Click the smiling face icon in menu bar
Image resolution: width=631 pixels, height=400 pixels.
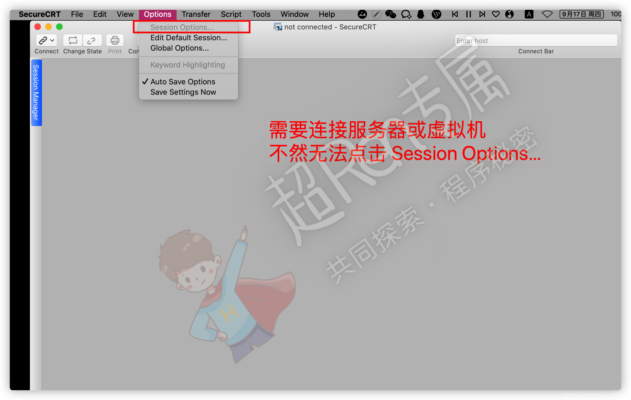[x=362, y=14]
